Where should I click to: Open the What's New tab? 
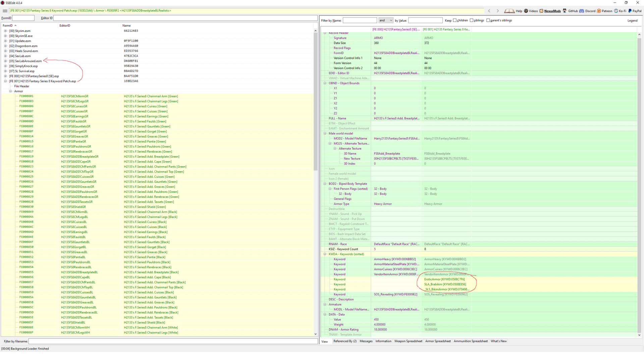pos(498,341)
